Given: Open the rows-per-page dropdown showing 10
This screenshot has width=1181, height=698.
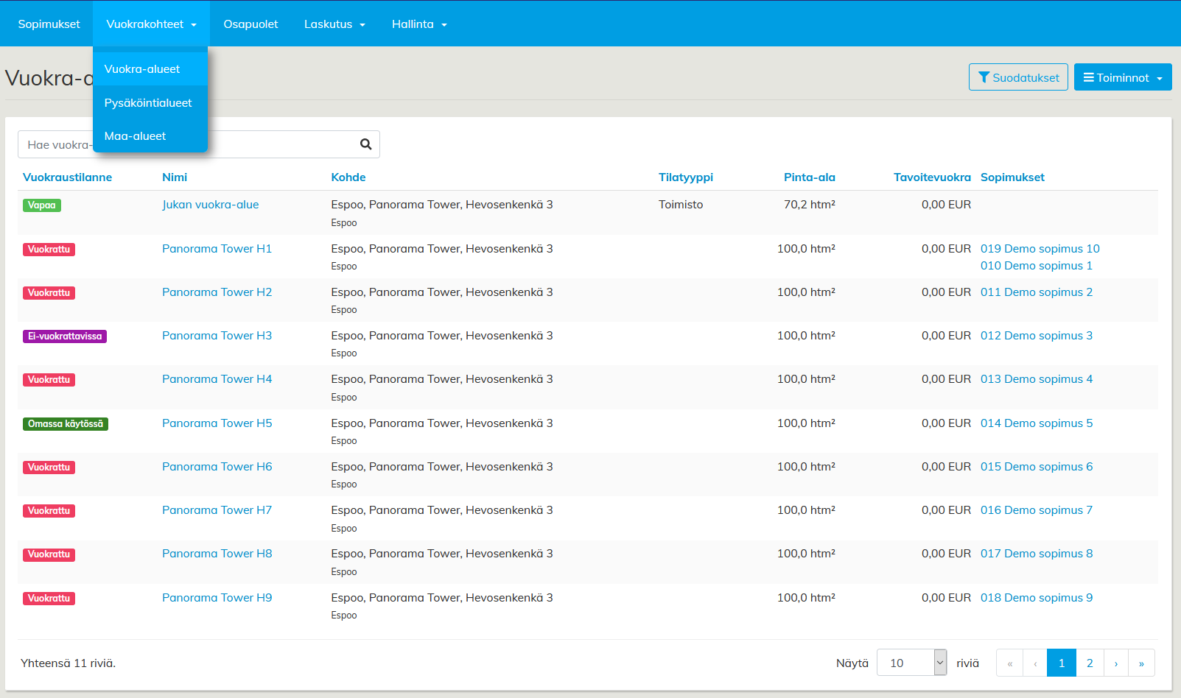Looking at the screenshot, I should (x=911, y=663).
